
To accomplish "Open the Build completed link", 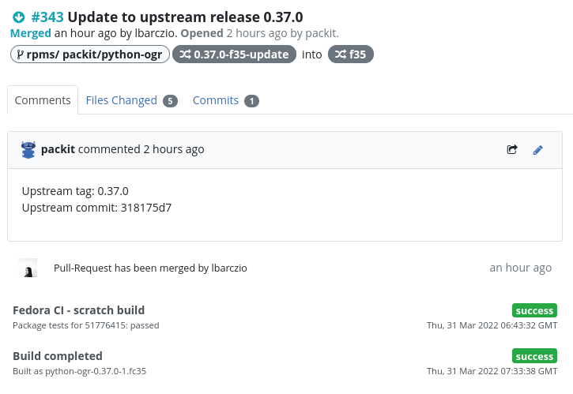I will pyautogui.click(x=58, y=355).
